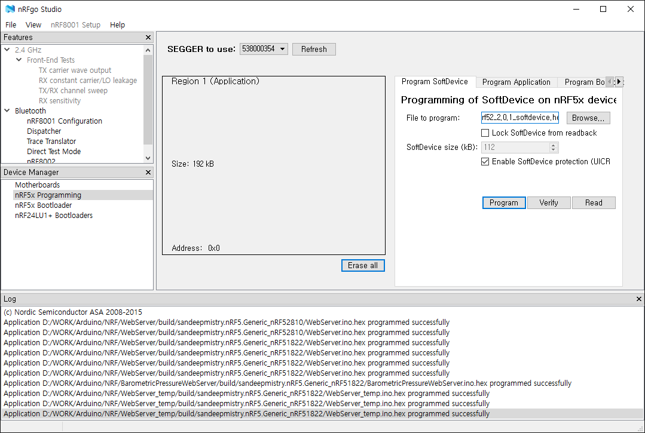This screenshot has width=645, height=433.
Task: Click the Read button
Action: 594,202
